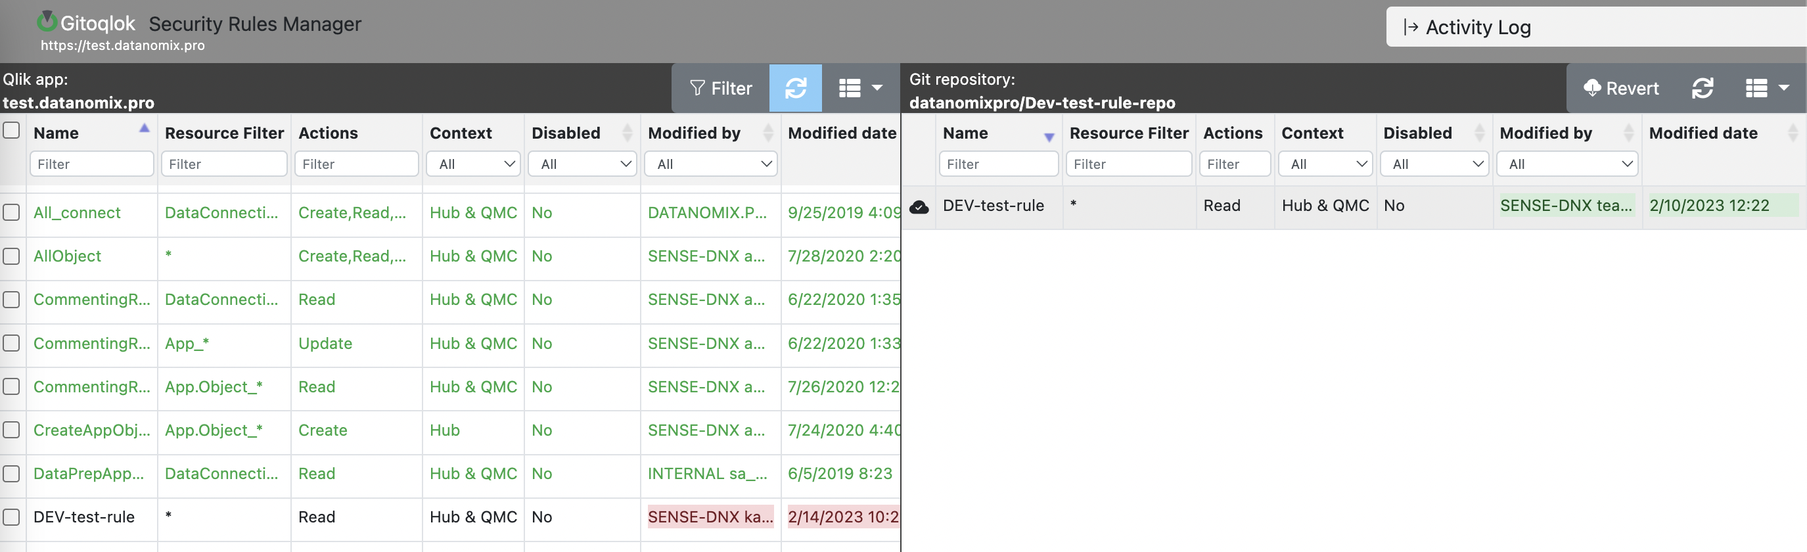Toggle the select-all checkbox in Qlik table
The image size is (1807, 552).
pos(12,131)
